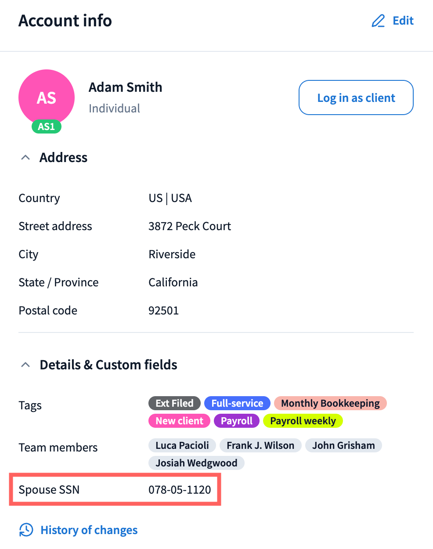Click the Ext Filed tag
This screenshot has height=549, width=433.
174,403
